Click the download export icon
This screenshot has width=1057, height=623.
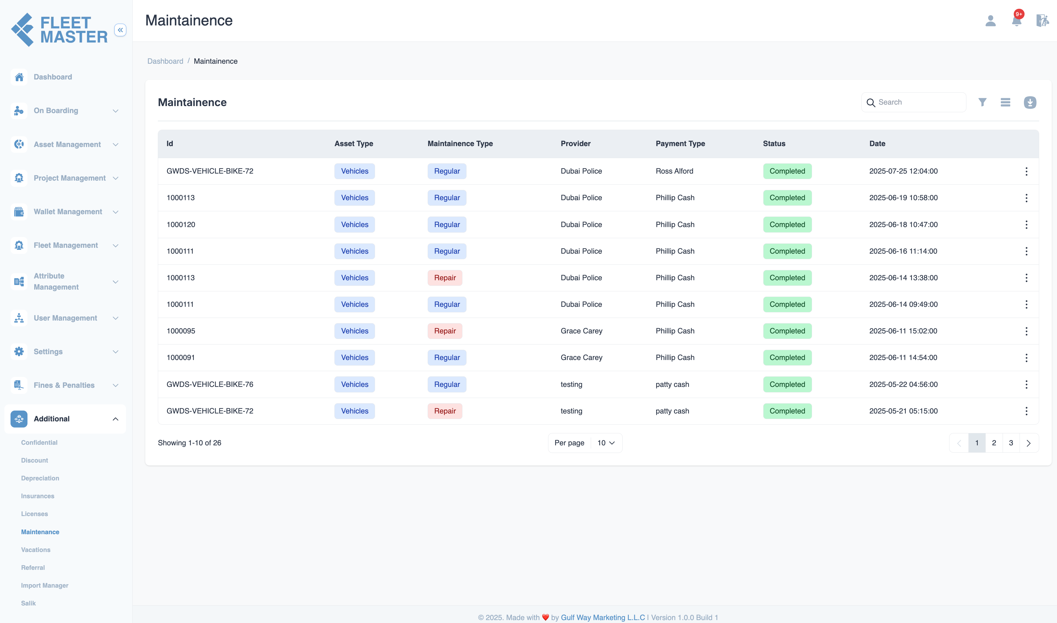(x=1030, y=103)
